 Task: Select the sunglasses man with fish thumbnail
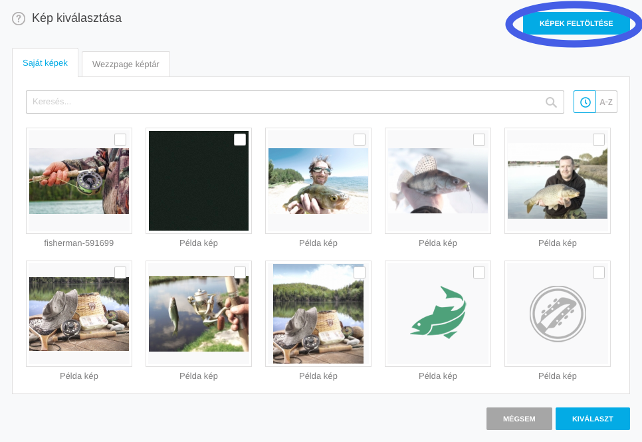click(318, 181)
